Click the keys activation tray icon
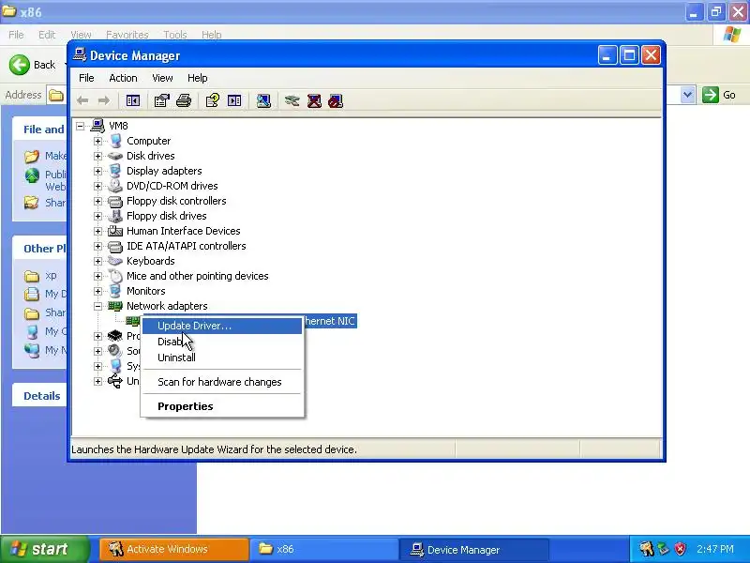750x563 pixels. (x=647, y=549)
